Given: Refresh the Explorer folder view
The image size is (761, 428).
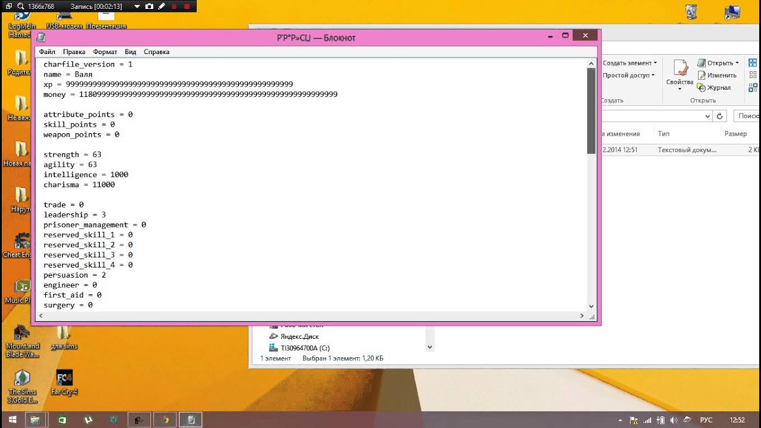Looking at the screenshot, I should tap(720, 117).
